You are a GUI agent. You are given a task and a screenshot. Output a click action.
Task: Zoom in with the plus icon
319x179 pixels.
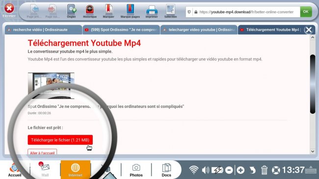tap(240, 170)
